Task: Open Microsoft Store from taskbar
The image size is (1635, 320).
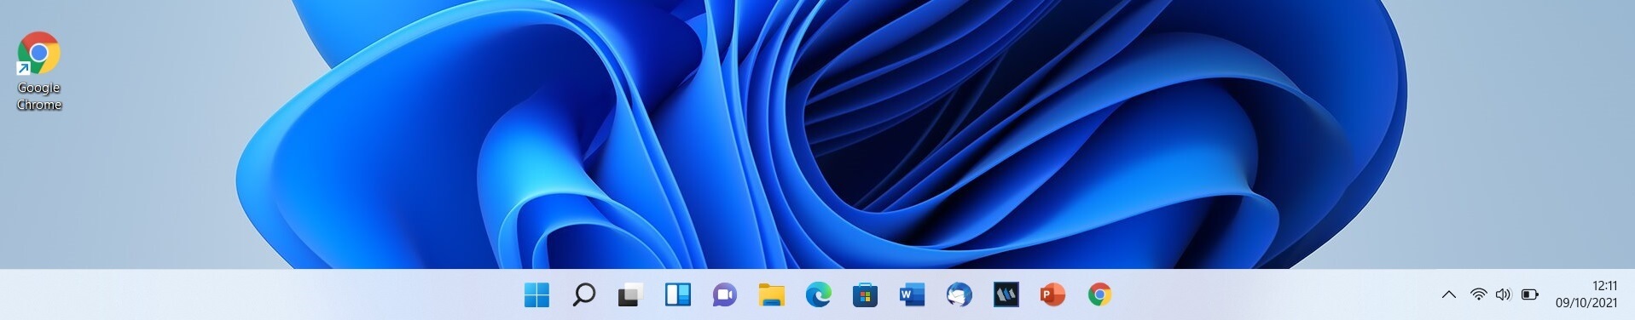Action: point(865,294)
